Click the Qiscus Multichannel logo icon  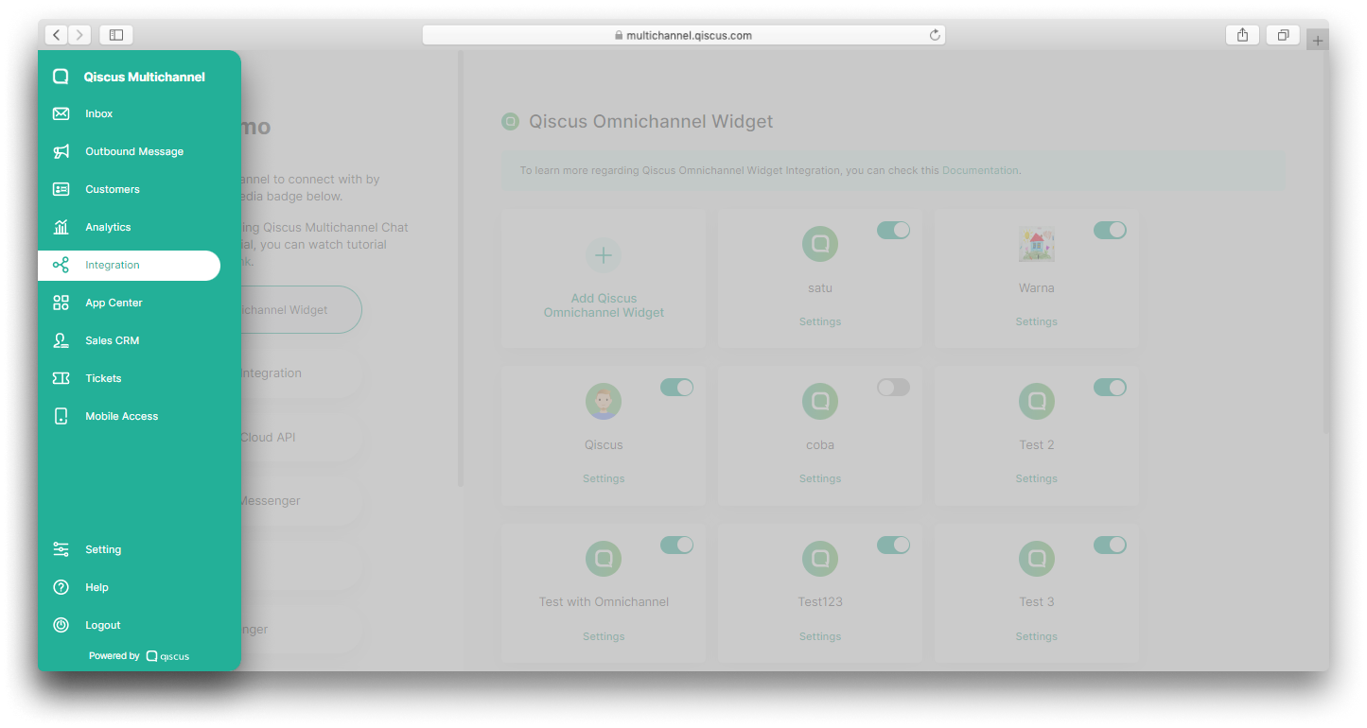61,77
